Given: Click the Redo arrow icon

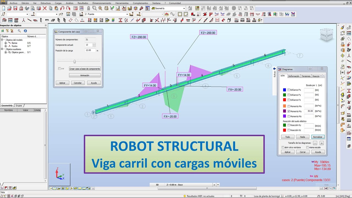Looking at the screenshot, I should click(68, 8).
